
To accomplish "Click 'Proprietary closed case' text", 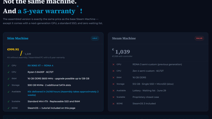I will (146, 97).
